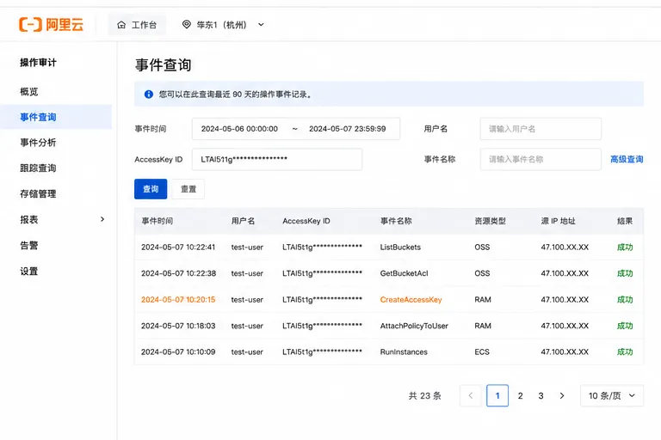Open 设置 in the sidebar
The width and height of the screenshot is (661, 440).
pyautogui.click(x=29, y=272)
